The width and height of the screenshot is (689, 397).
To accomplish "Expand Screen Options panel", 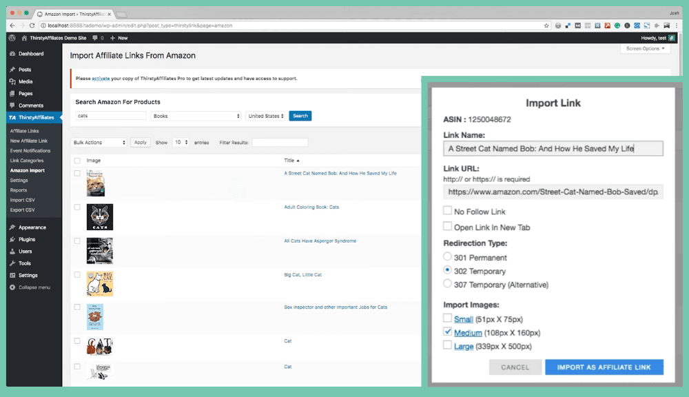I will click(645, 49).
